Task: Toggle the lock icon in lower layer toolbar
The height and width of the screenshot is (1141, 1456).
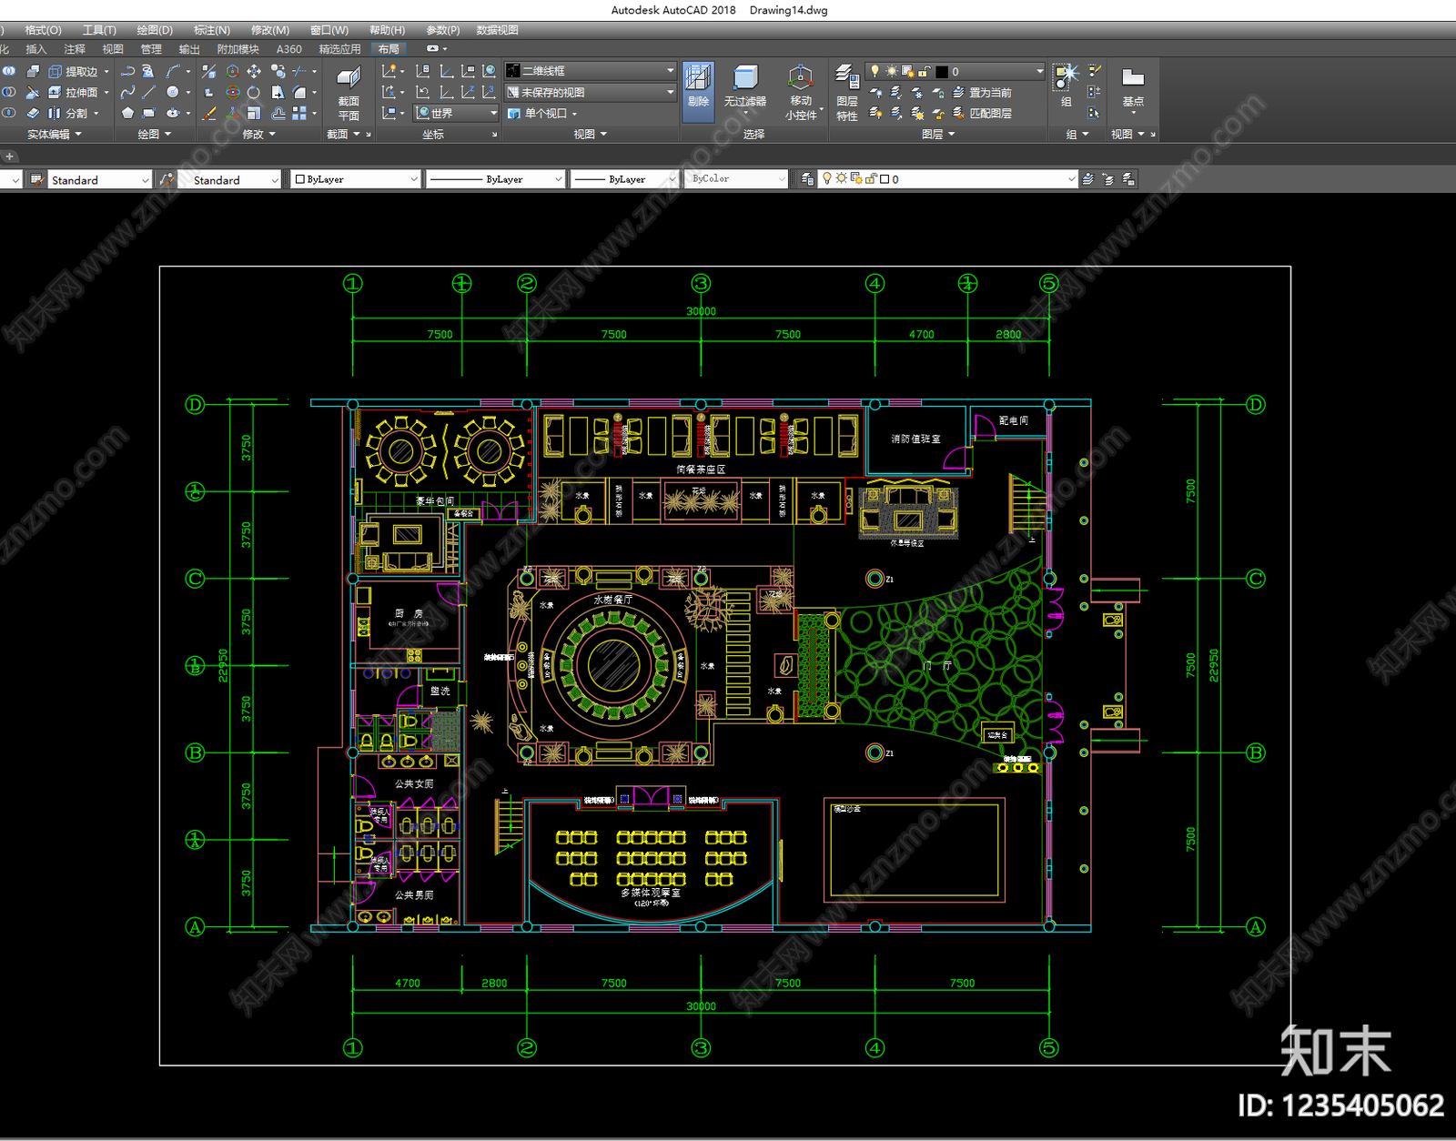Action: point(871,179)
